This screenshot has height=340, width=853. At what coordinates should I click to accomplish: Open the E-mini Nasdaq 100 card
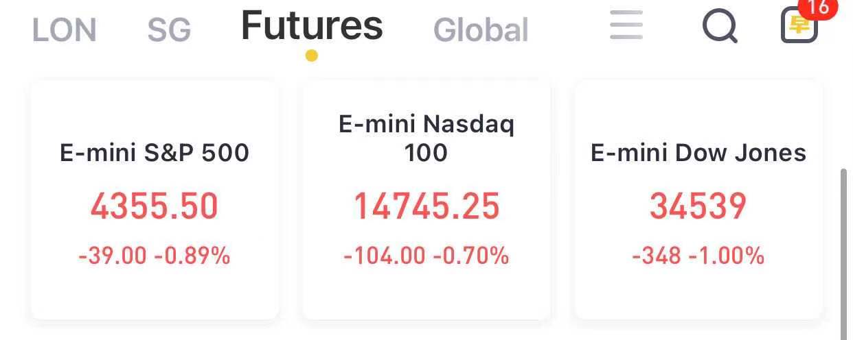(x=427, y=199)
